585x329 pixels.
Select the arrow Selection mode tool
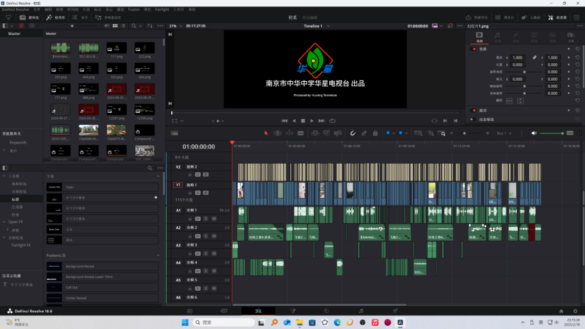[266, 133]
